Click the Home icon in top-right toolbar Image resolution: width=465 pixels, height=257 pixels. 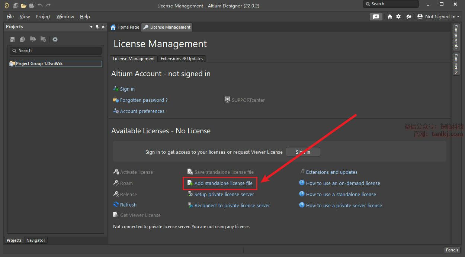(389, 17)
